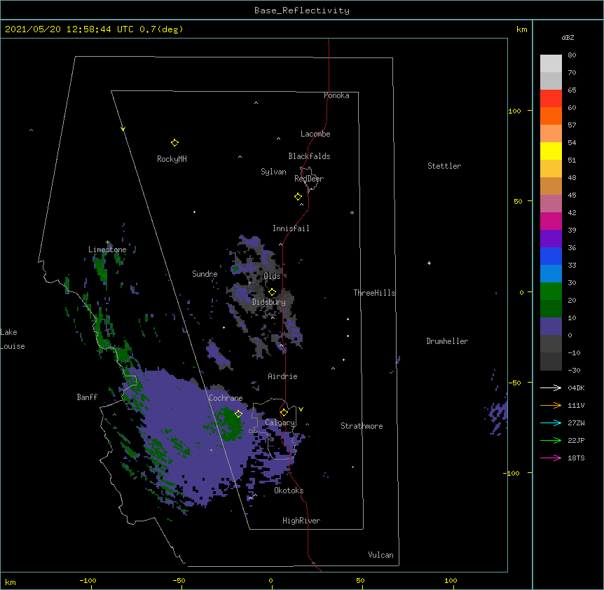Click the Airdrie label
Viewport: 604px width, 590px height.
(x=283, y=376)
